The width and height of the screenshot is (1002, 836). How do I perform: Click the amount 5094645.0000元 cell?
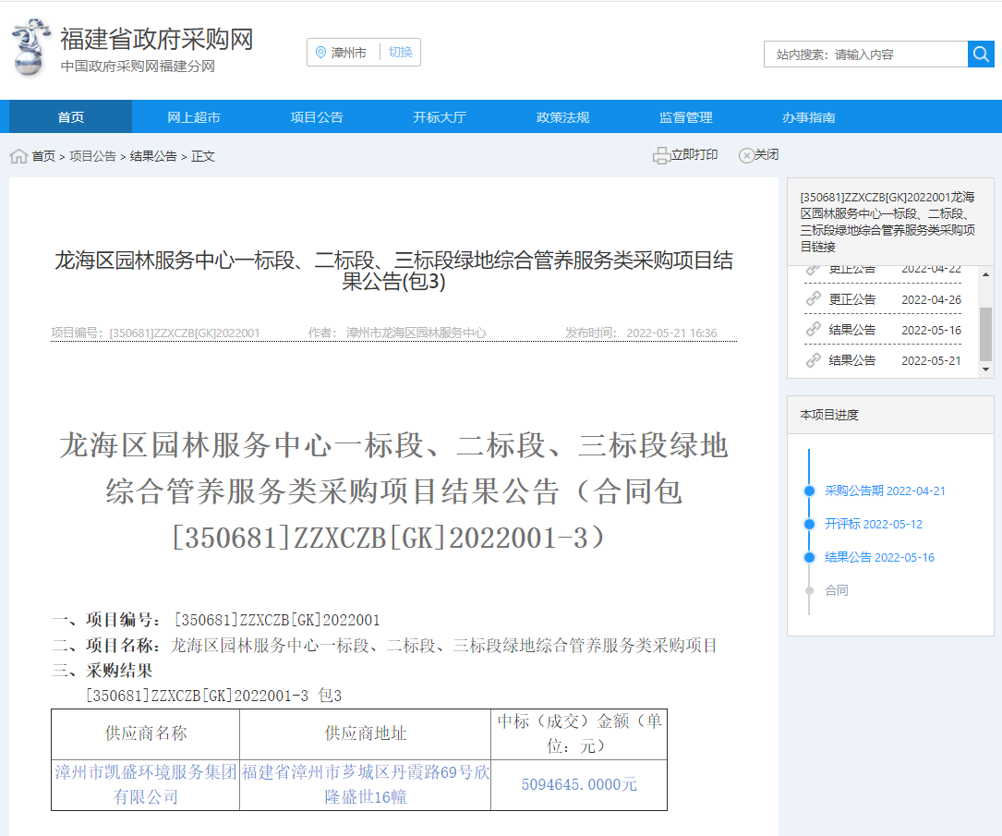pos(579,784)
